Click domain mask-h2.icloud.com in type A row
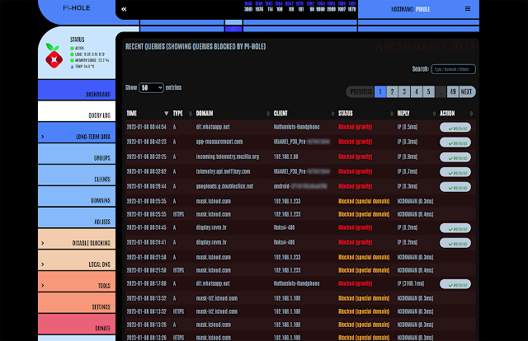 coord(217,299)
